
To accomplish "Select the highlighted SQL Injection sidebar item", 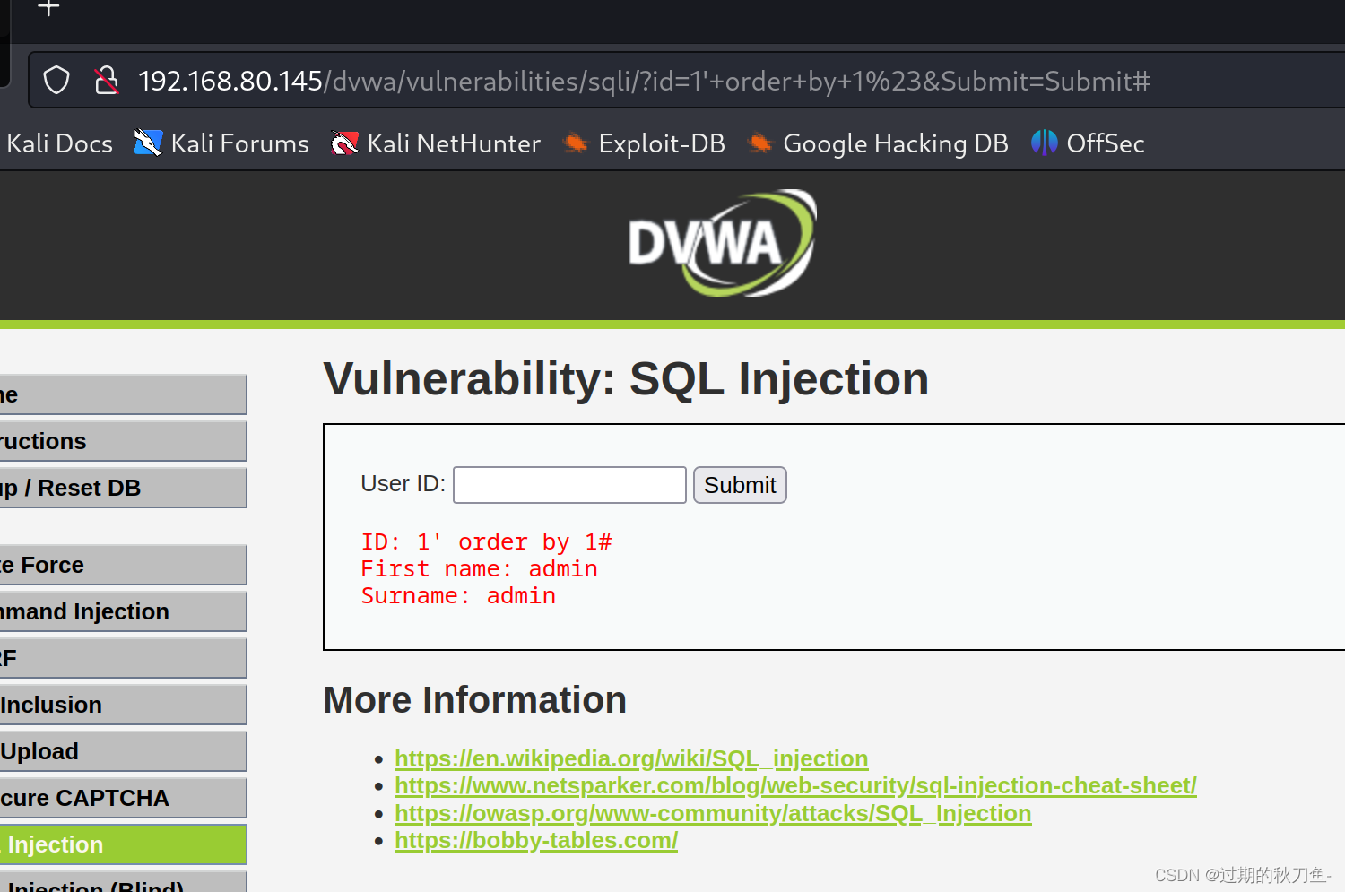I will point(123,844).
